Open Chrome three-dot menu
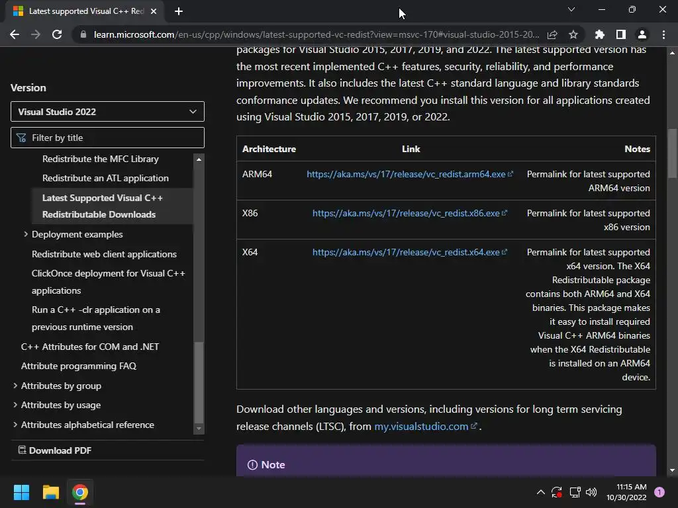Image resolution: width=678 pixels, height=508 pixels. 663,34
